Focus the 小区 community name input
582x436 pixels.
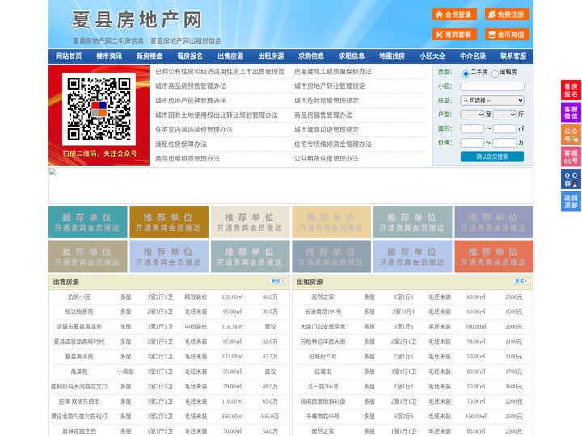coord(492,86)
